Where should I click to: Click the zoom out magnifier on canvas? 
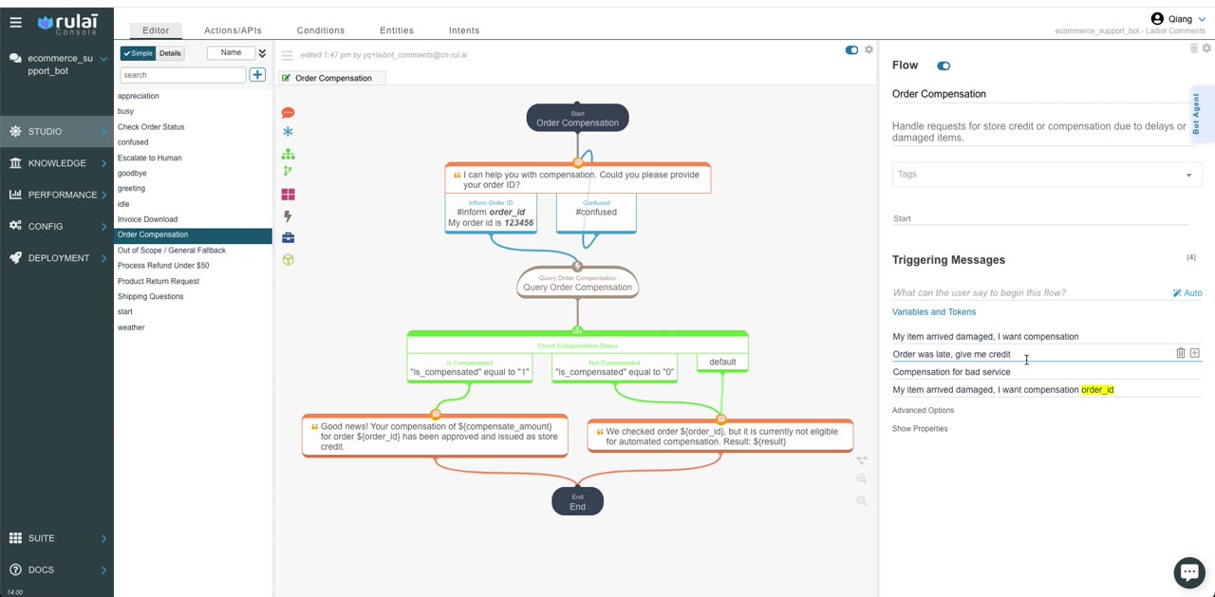(861, 501)
